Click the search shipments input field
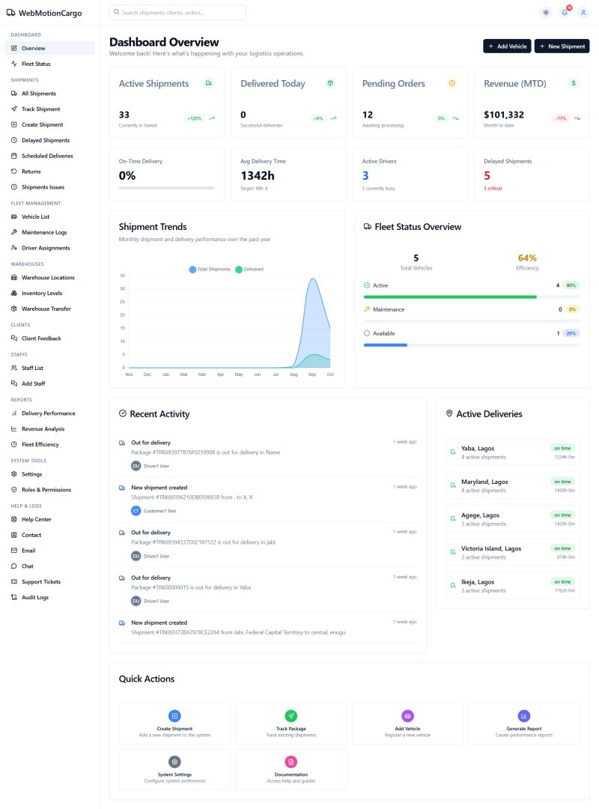 [x=177, y=13]
